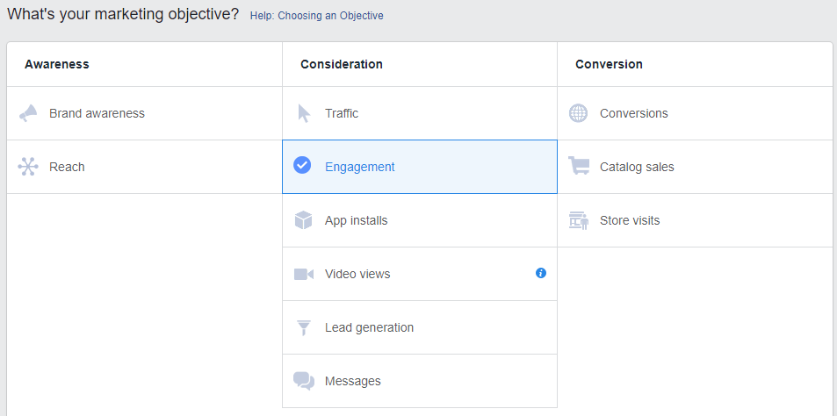This screenshot has width=837, height=416.
Task: Click the Lead generation funnel icon
Action: [x=304, y=327]
